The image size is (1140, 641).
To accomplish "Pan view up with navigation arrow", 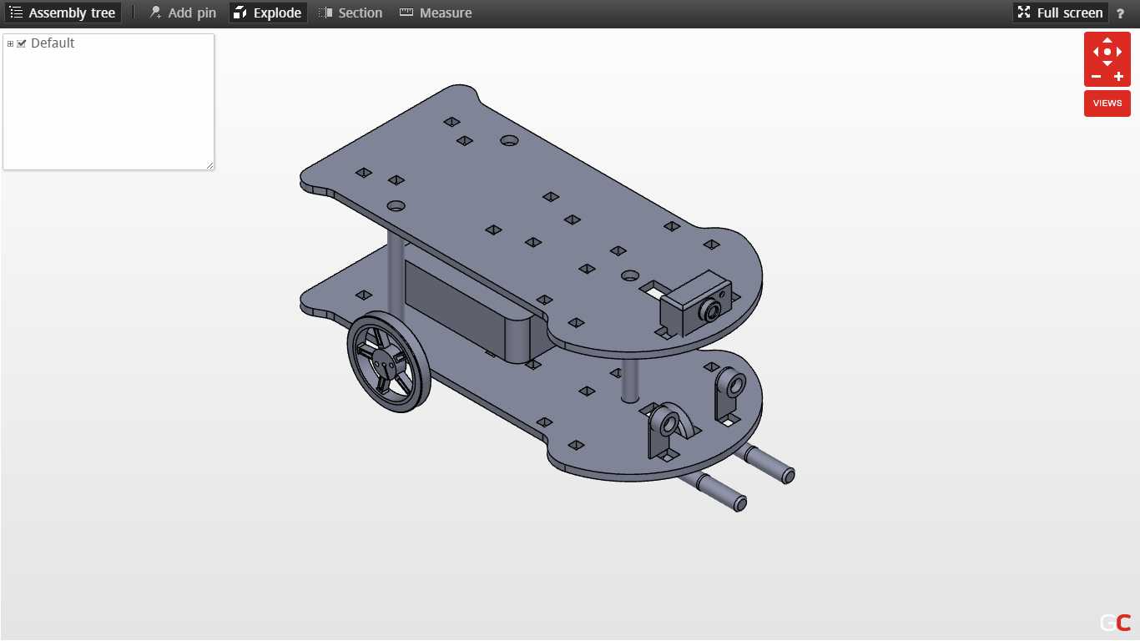I will click(1107, 39).
